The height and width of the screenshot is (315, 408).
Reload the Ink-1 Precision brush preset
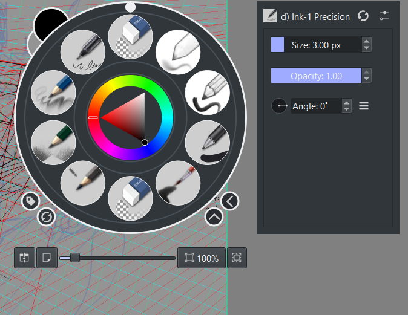363,16
